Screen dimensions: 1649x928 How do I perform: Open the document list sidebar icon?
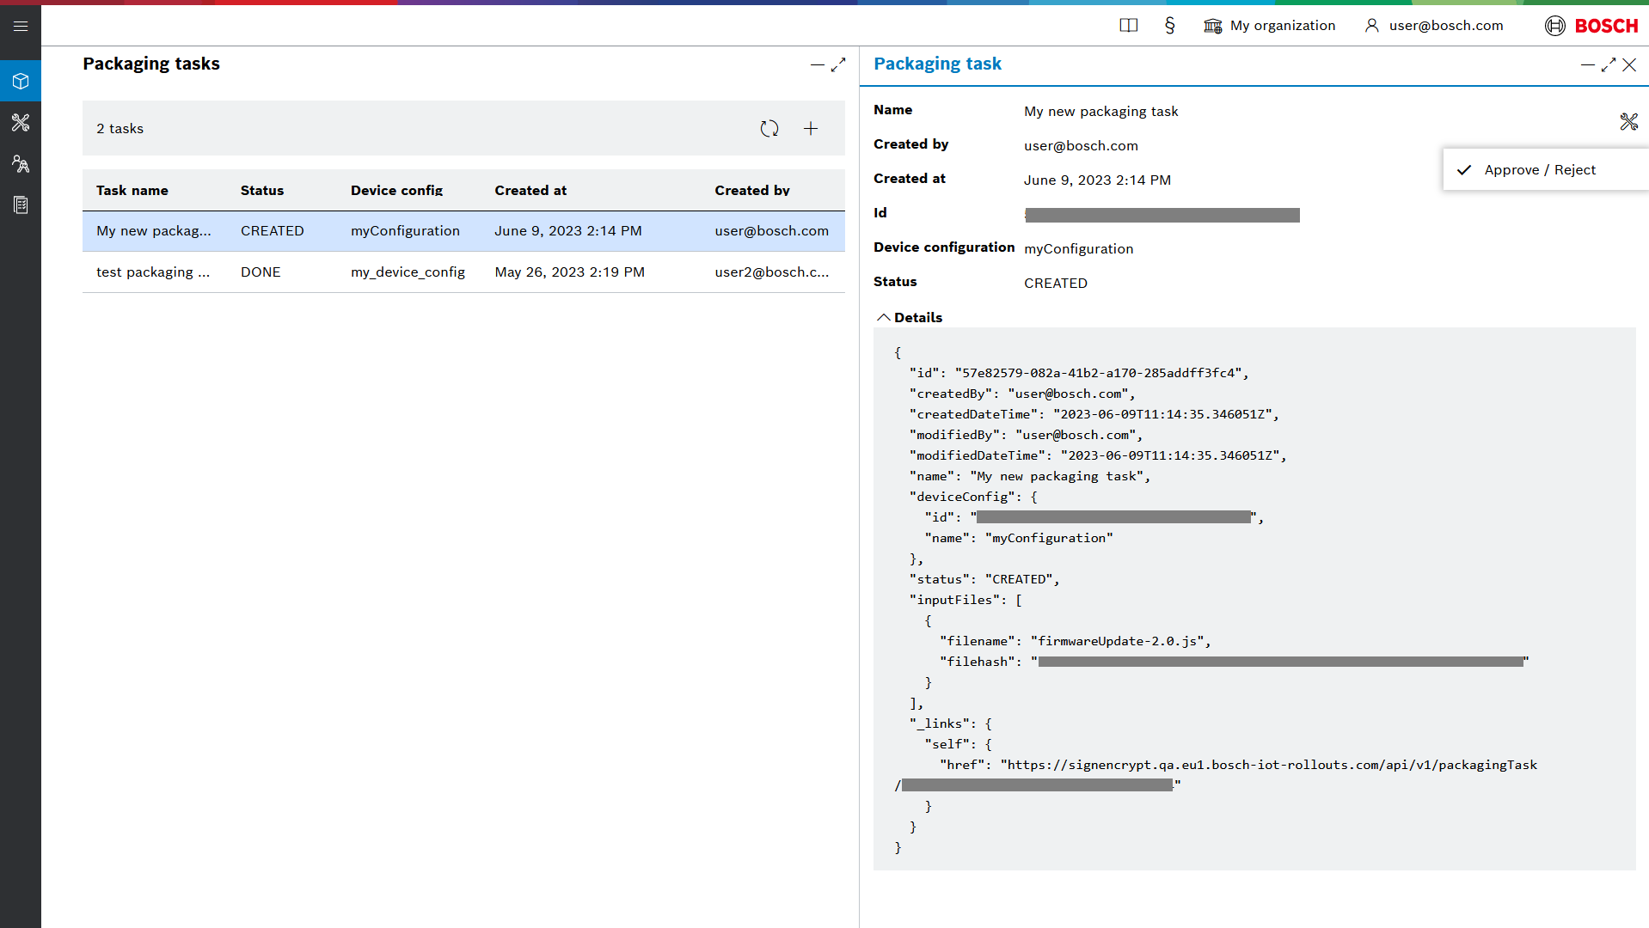[21, 205]
